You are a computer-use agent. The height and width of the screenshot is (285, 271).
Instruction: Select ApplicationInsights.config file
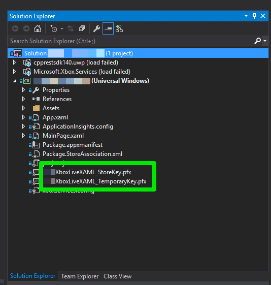pyautogui.click(x=78, y=126)
